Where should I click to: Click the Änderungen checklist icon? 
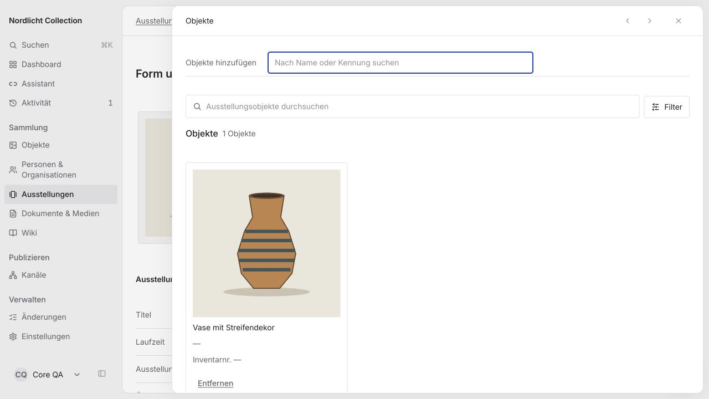click(x=13, y=317)
